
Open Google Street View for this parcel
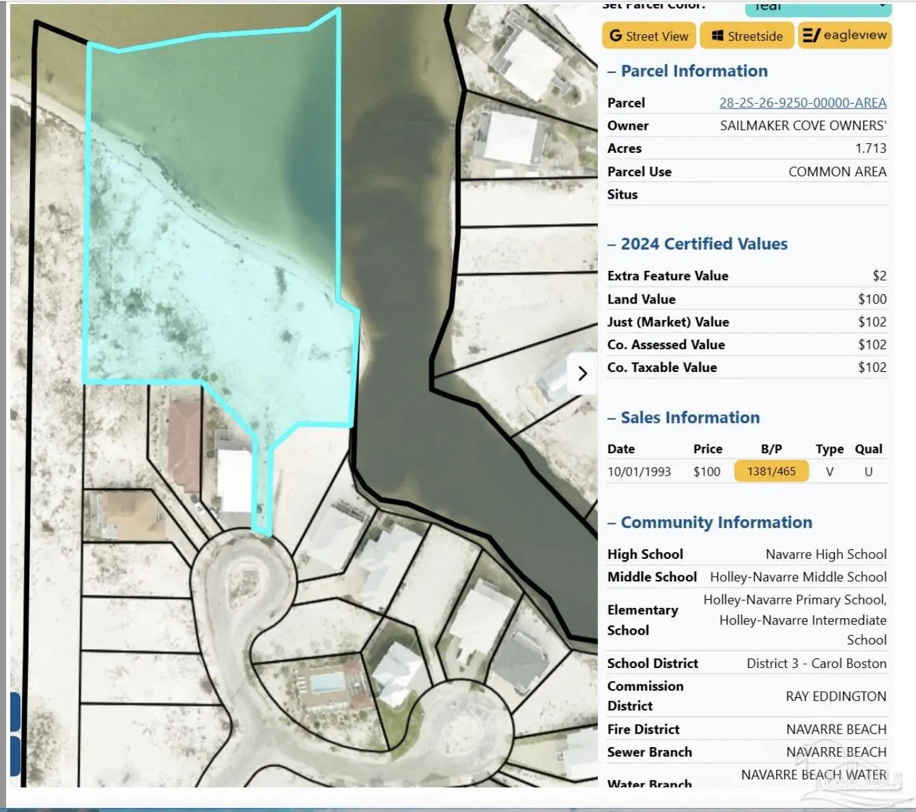coord(648,36)
